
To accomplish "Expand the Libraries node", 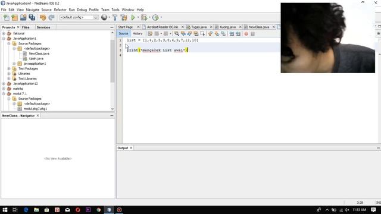I will click(9, 74).
